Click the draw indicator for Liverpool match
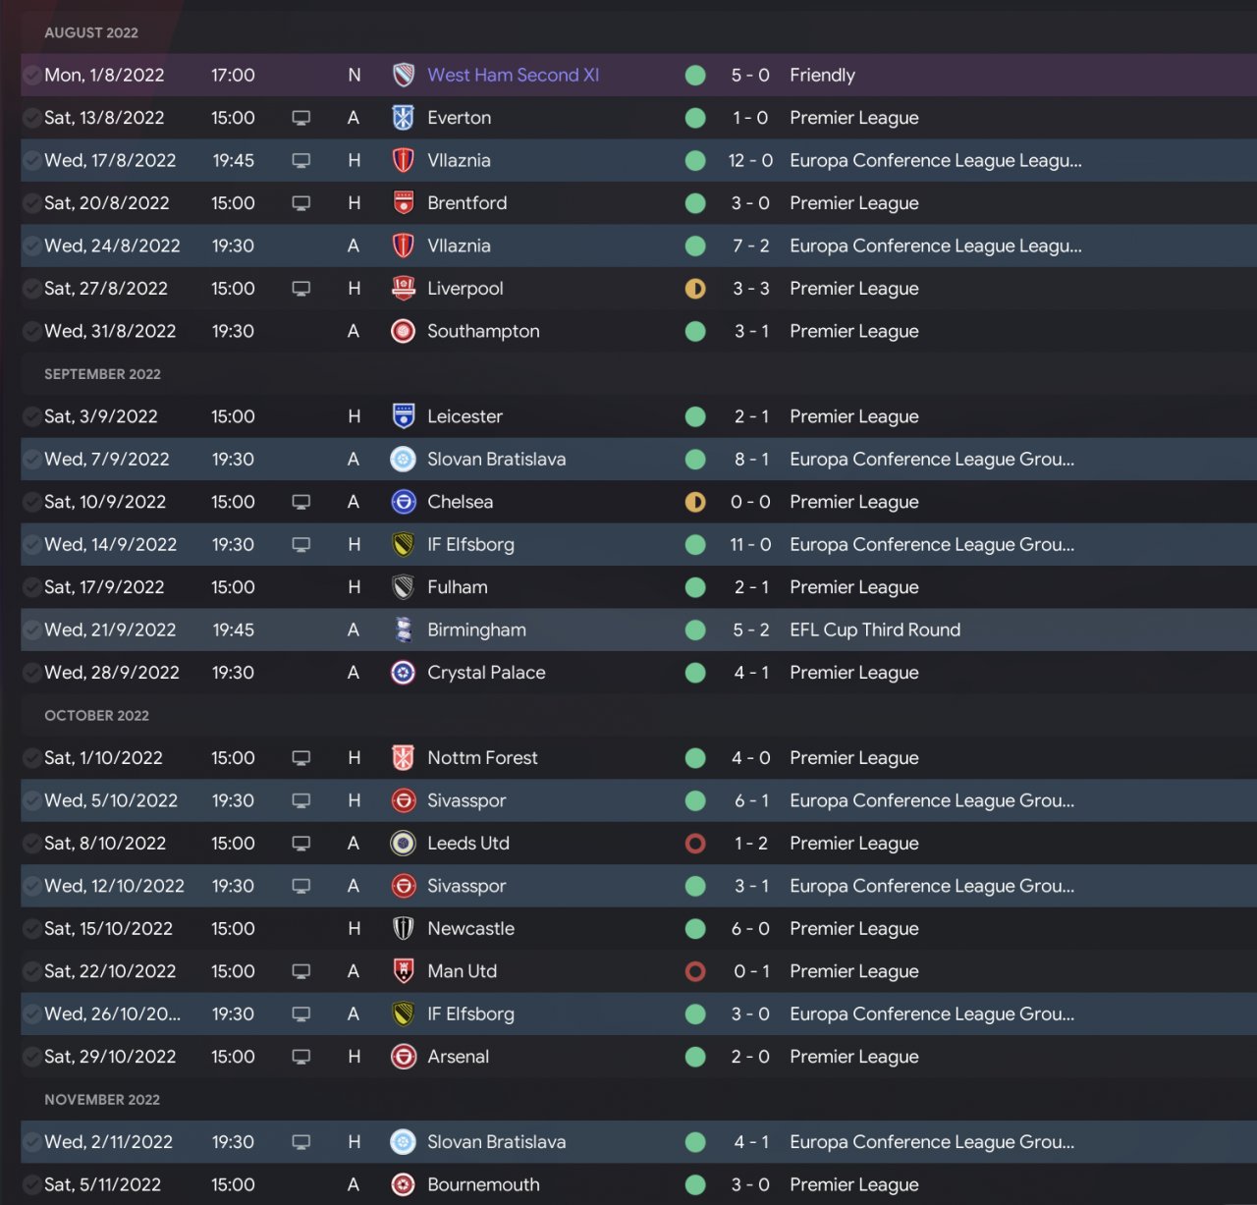The height and width of the screenshot is (1205, 1257). (x=695, y=289)
